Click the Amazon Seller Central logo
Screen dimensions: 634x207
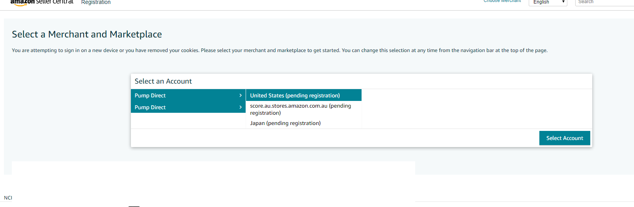point(41,2)
